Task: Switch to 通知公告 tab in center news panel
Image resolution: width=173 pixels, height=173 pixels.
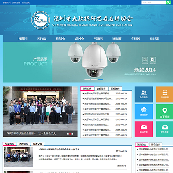Action: pos(87,89)
